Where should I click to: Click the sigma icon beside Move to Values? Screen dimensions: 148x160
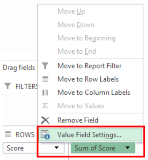(45, 106)
